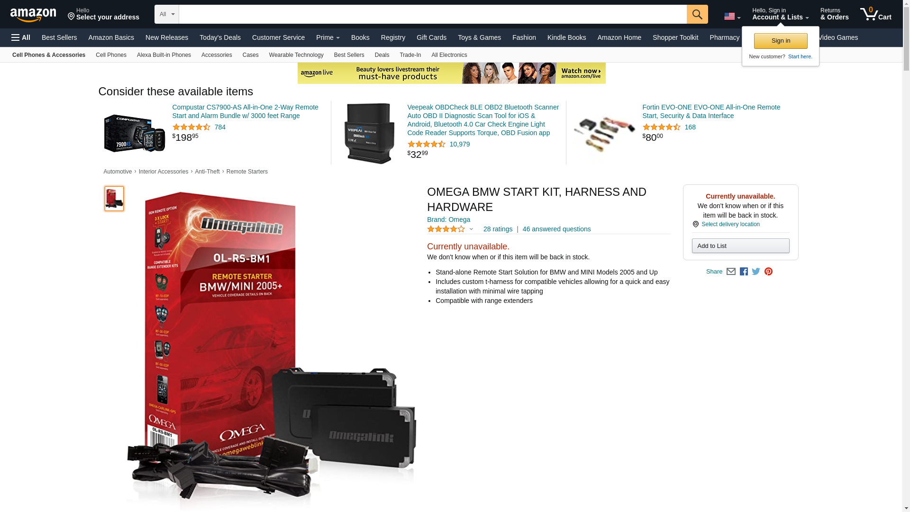
Task: Click the magnifying glass search button
Action: 697,14
